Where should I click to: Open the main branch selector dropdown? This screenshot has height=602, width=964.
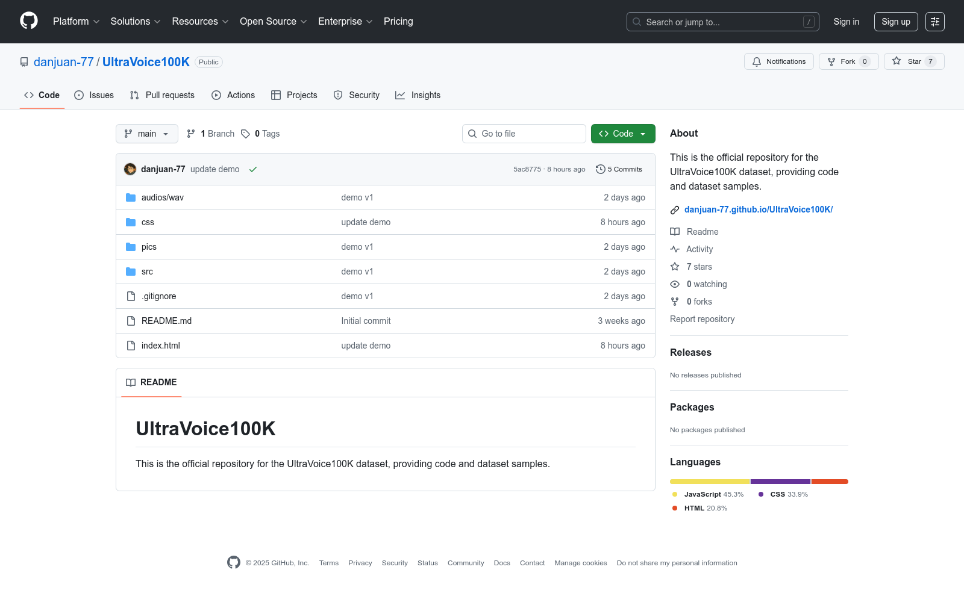(147, 134)
